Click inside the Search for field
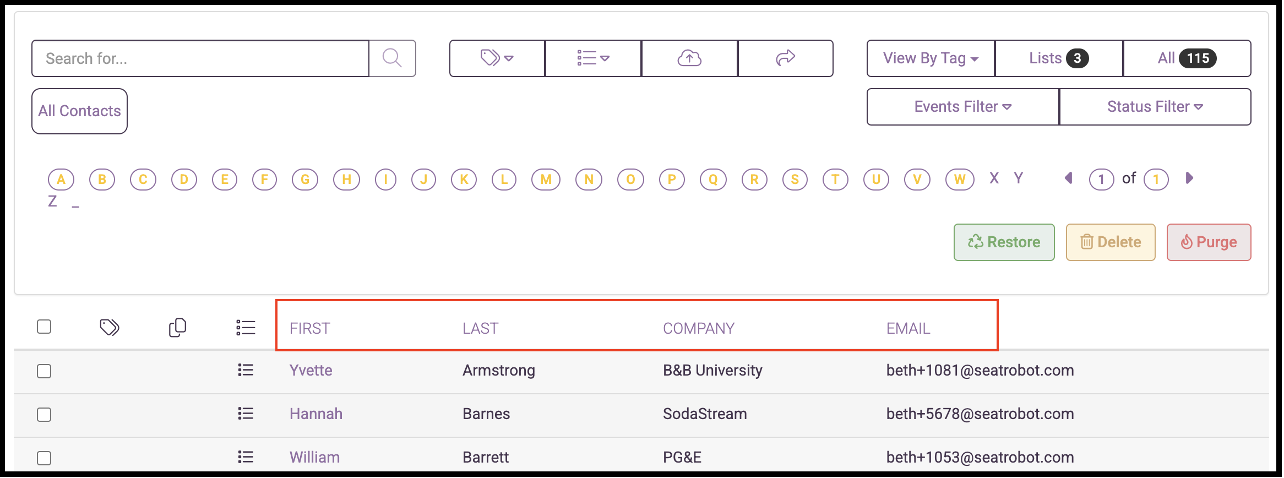 pyautogui.click(x=200, y=58)
